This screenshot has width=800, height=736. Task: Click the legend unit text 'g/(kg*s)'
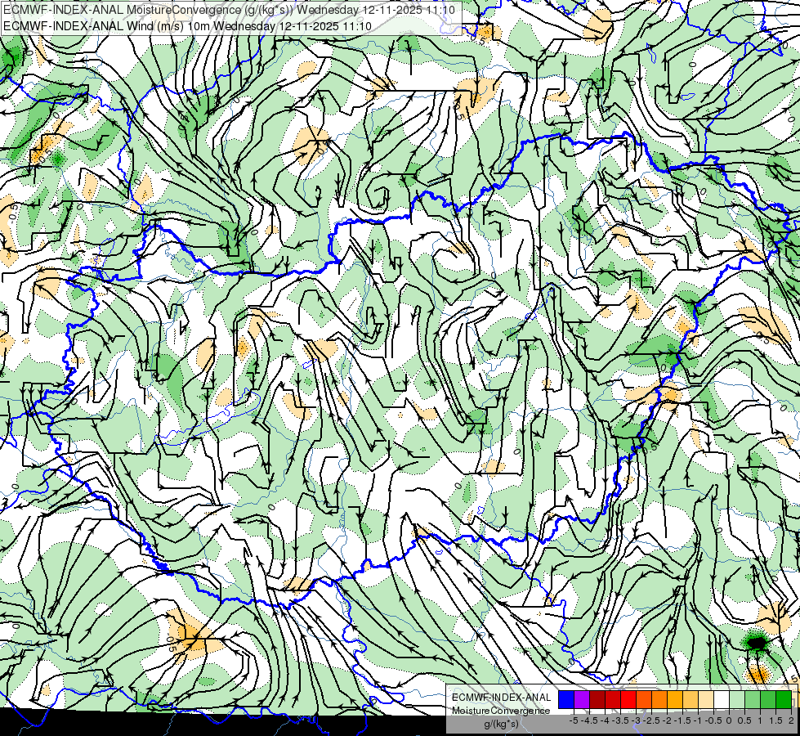click(x=501, y=724)
